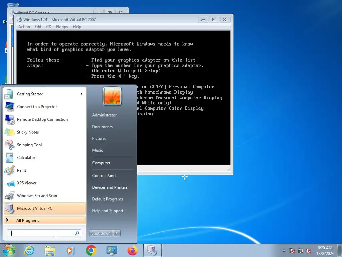The height and width of the screenshot is (257, 342).
Task: Launch Firefox from taskbar
Action: (132, 250)
